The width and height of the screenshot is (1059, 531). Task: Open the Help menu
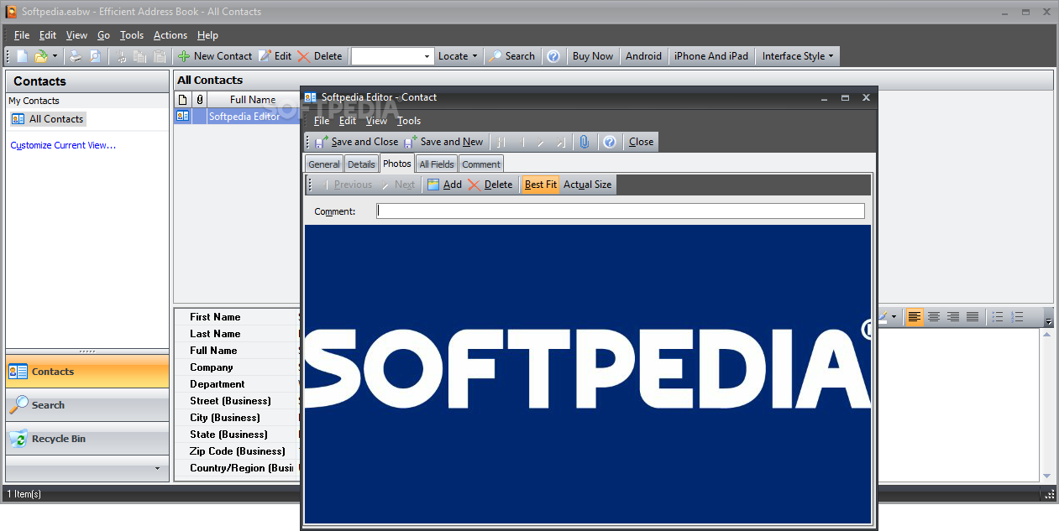pos(207,35)
